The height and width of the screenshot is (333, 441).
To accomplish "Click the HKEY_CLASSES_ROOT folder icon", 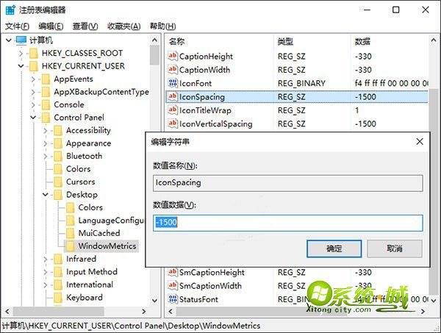I will pyautogui.click(x=34, y=53).
